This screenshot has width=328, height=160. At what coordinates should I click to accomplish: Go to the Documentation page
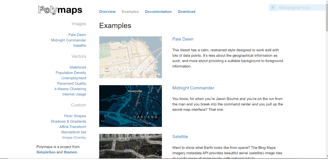pos(158,12)
